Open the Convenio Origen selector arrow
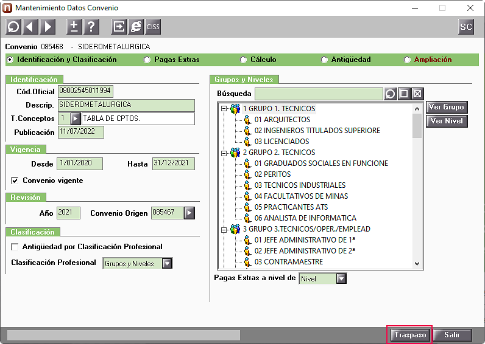The width and height of the screenshot is (485, 344). (189, 213)
